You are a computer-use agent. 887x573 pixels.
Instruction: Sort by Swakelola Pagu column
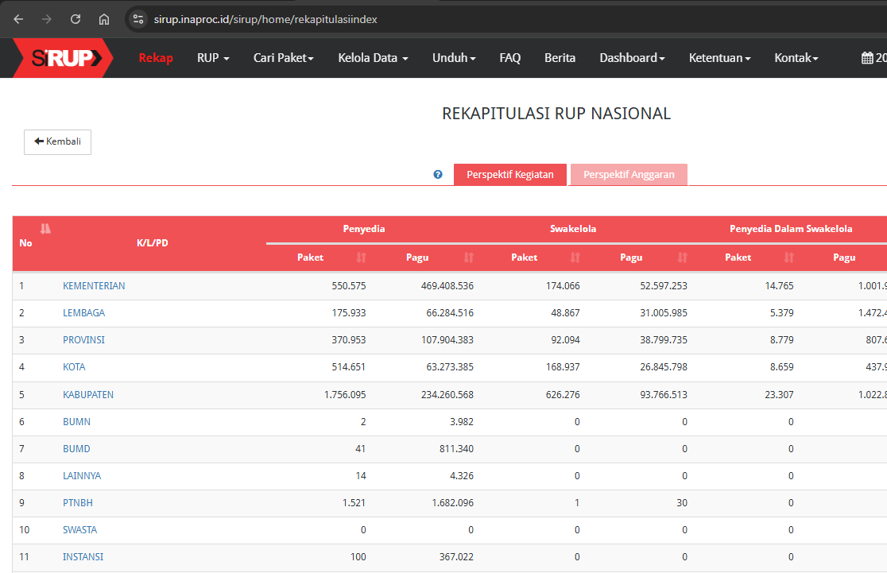pos(682,257)
